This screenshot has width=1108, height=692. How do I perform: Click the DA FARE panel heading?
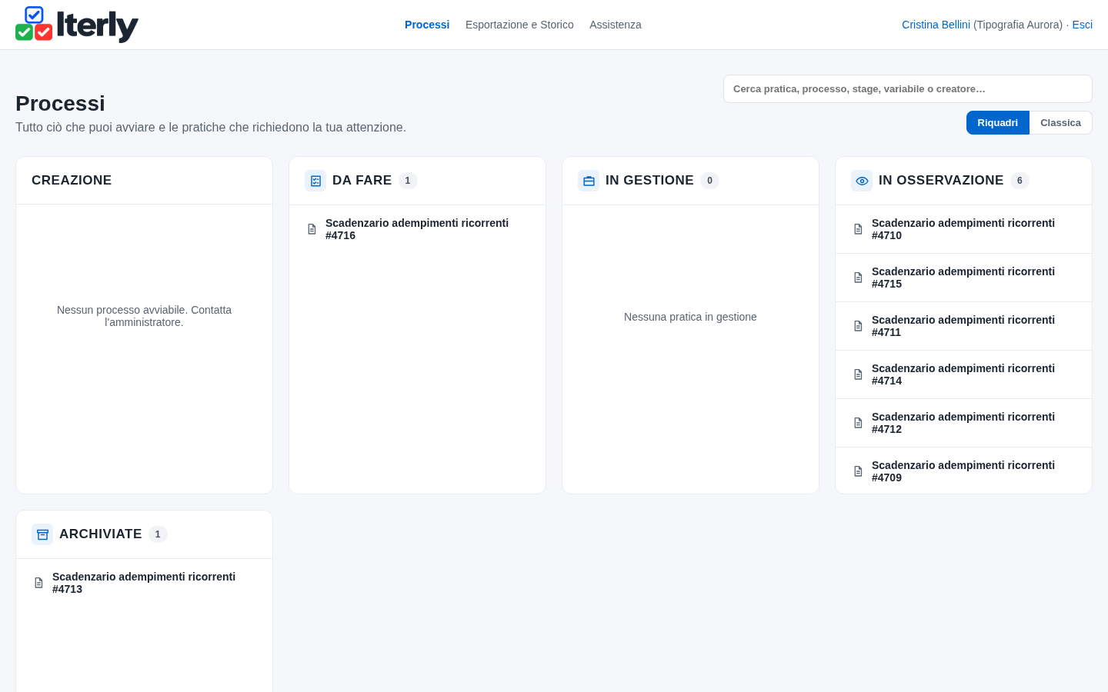tap(362, 180)
